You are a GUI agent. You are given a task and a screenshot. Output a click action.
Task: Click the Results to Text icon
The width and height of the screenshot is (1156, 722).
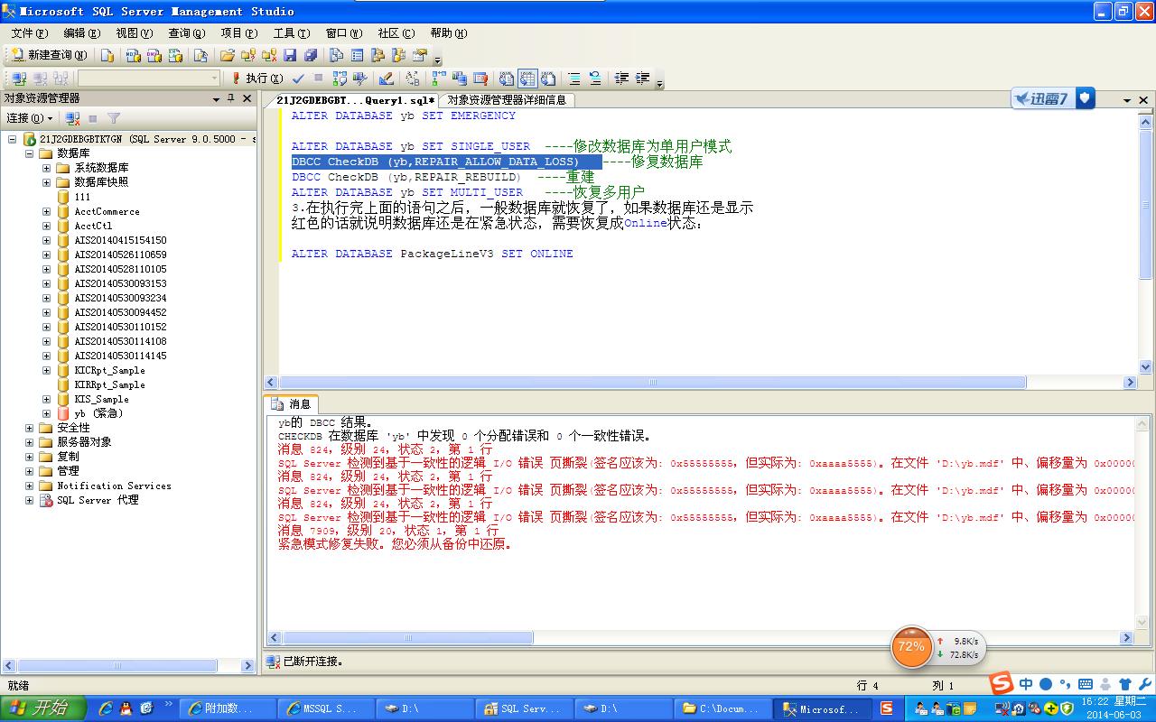pyautogui.click(x=507, y=79)
